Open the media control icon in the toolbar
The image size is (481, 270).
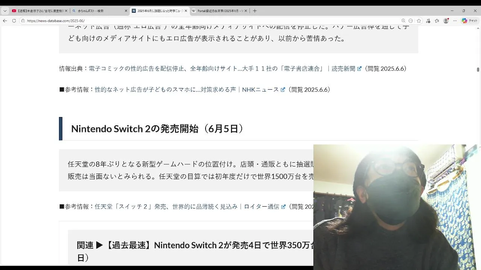[x=428, y=21]
